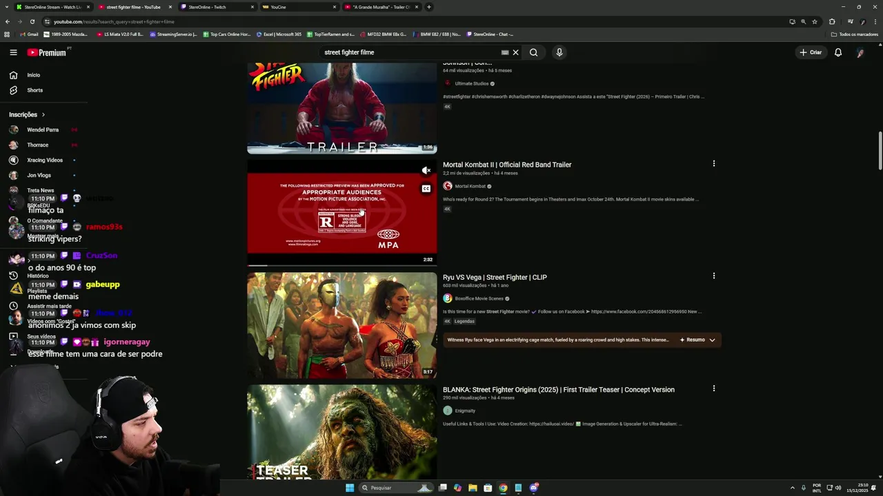Open the account avatar menu
The image size is (883, 496).
(860, 52)
